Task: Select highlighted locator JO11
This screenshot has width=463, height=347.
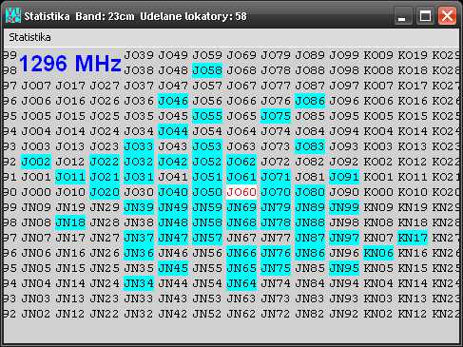Action: [x=70, y=177]
